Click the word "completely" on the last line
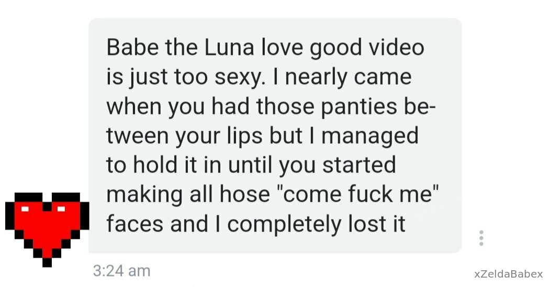Viewport: 550px width, 287px height. click(284, 225)
